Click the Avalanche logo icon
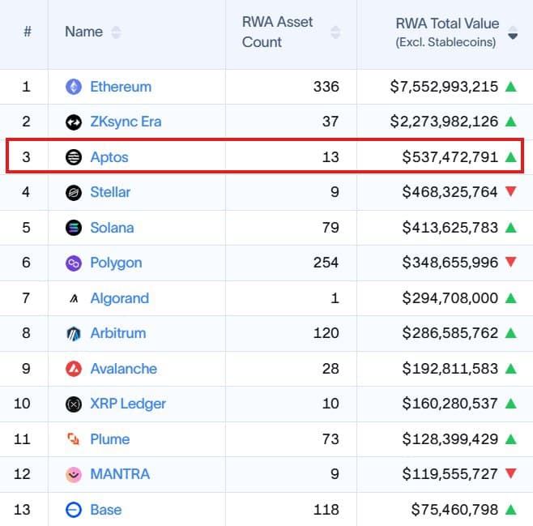The image size is (533, 526). click(x=74, y=369)
